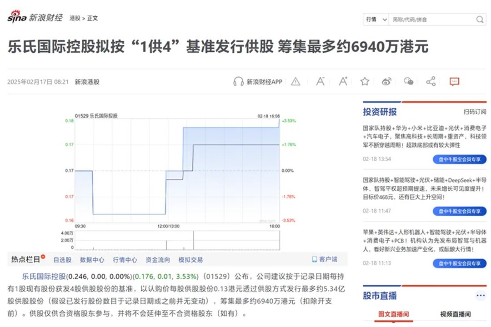This screenshot has height=327, width=491.
Task: Open 乐氏国际控股 stock link in article
Action: [x=44, y=276]
